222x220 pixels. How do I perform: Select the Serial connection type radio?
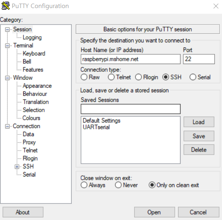click(x=193, y=77)
